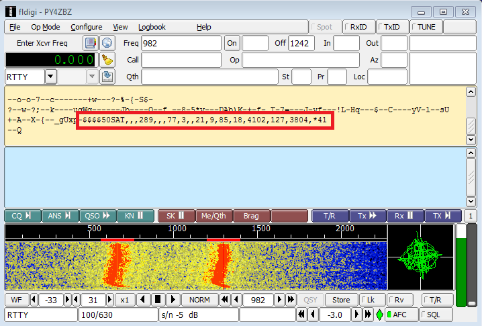Pause waterfall with the stop square button
This screenshot has height=326, width=482.
tap(157, 299)
